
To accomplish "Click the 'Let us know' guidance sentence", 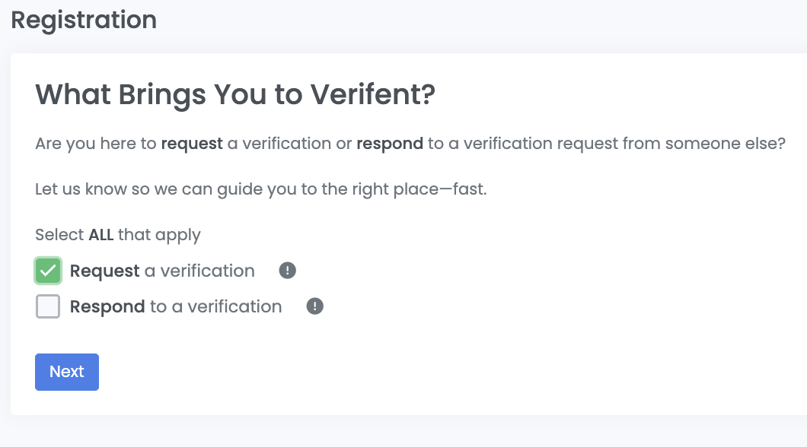I will coord(260,189).
